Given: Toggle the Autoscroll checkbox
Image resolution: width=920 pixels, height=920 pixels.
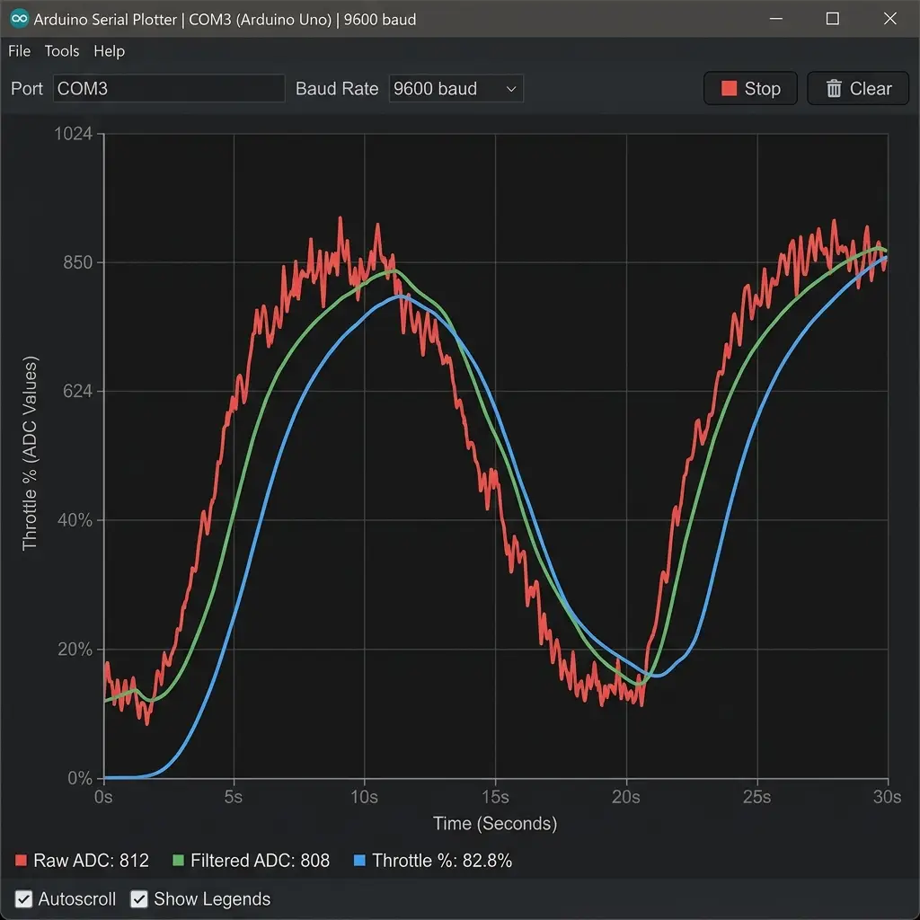Looking at the screenshot, I should 23,898.
